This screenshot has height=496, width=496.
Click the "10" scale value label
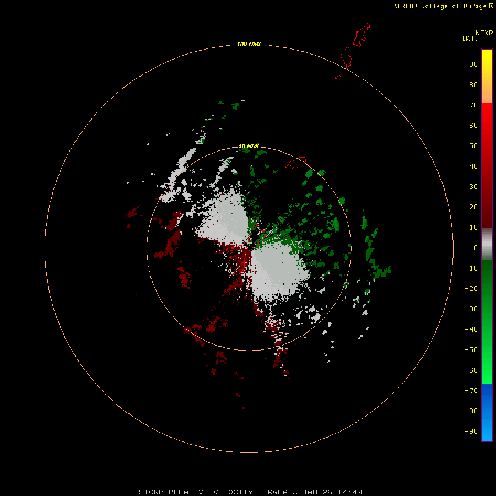click(x=473, y=228)
